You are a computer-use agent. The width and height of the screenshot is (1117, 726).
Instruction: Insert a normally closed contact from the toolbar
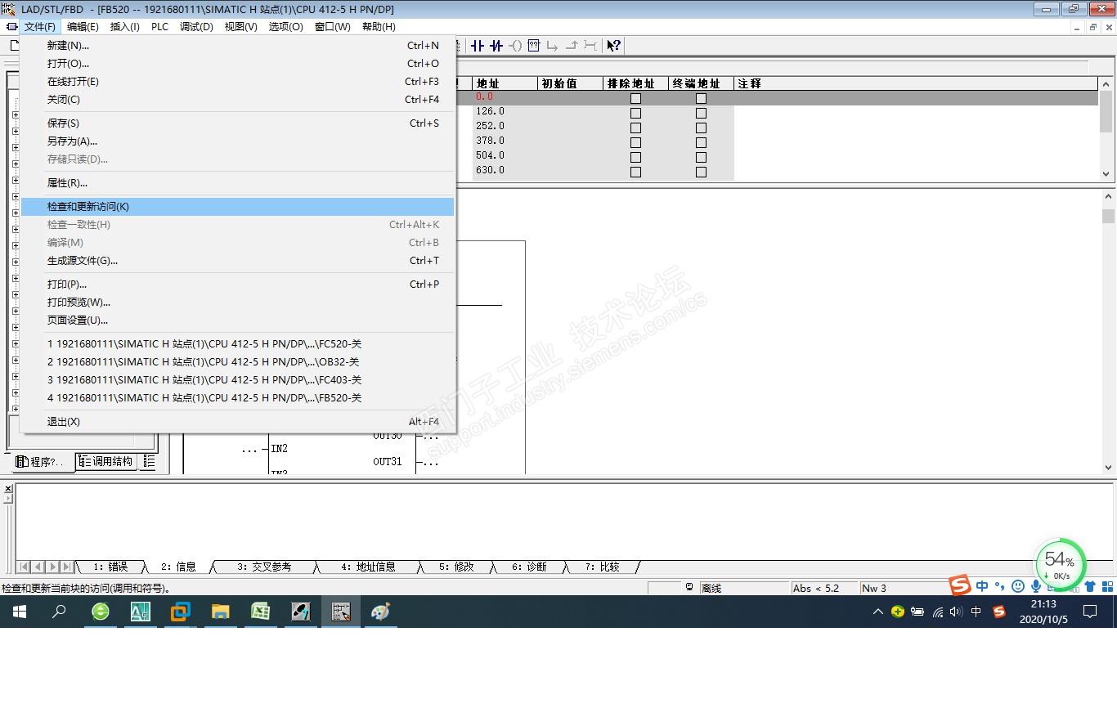click(x=496, y=46)
